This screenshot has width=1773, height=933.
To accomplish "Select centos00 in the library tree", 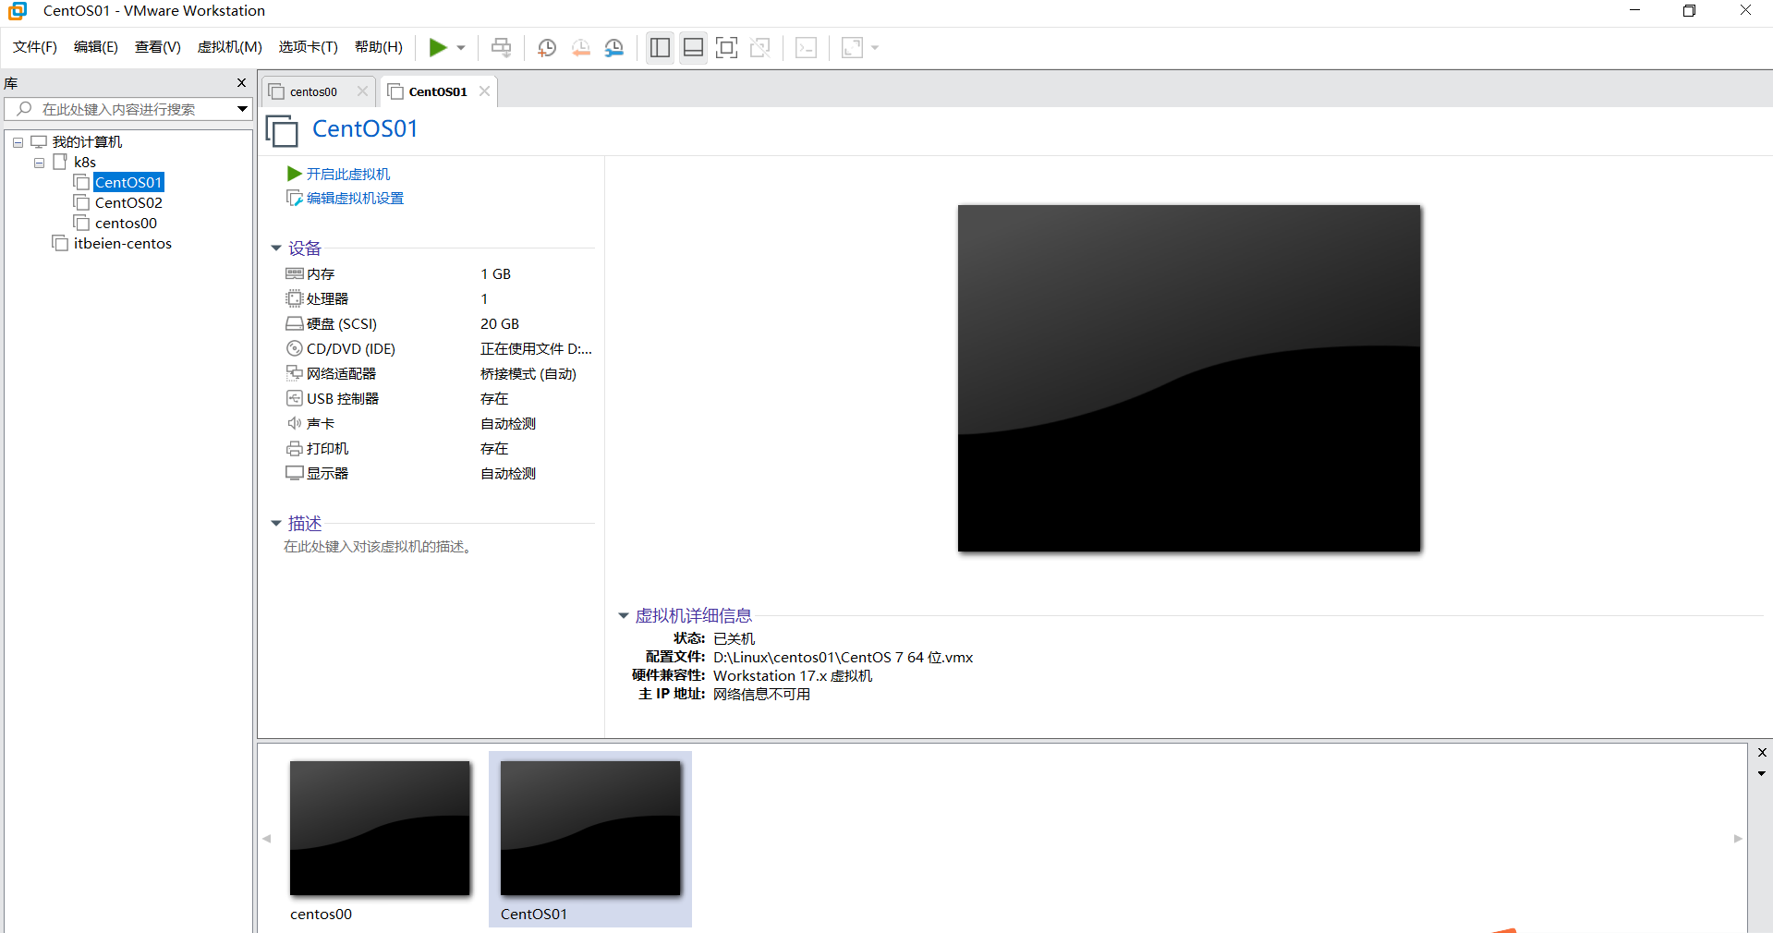I will click(x=126, y=223).
